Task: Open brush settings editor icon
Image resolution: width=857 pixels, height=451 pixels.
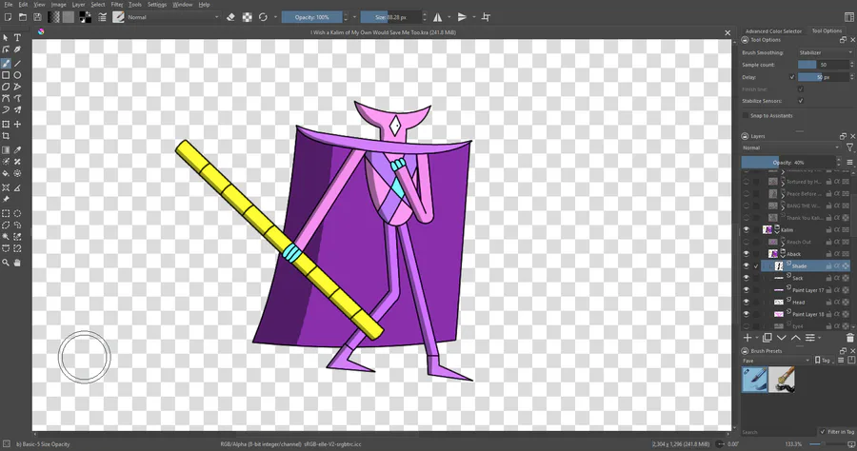Action: (x=102, y=17)
